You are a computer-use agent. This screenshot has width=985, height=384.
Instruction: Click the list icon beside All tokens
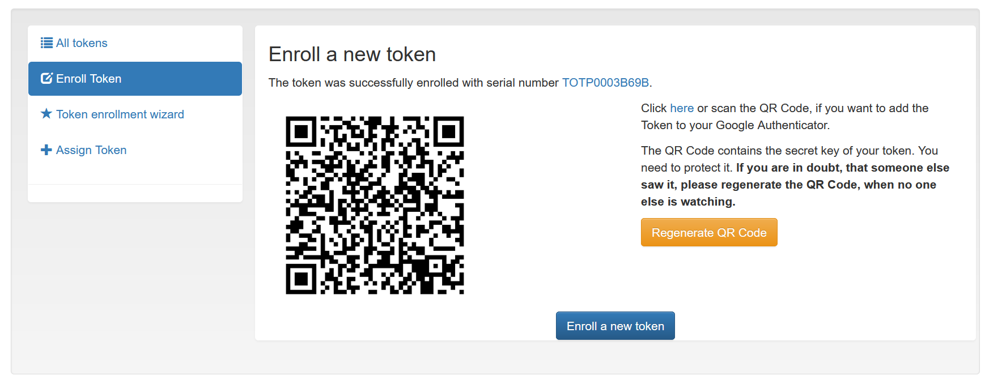point(46,42)
